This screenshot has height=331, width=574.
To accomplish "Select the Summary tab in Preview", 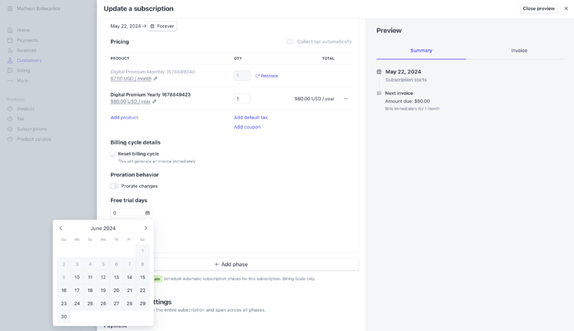I will coord(421,50).
